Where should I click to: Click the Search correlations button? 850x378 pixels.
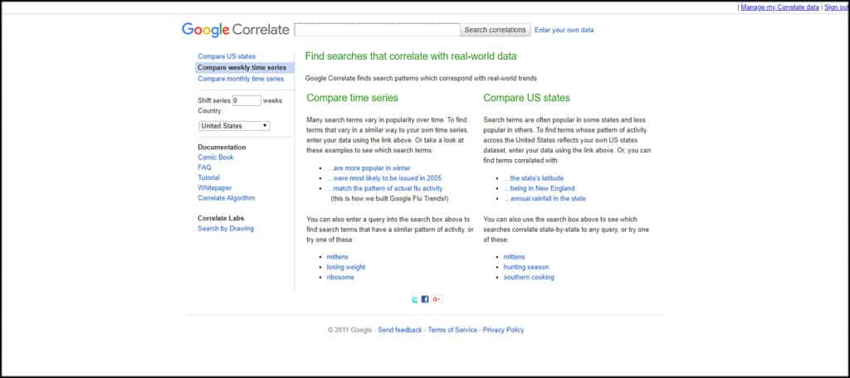coord(495,30)
